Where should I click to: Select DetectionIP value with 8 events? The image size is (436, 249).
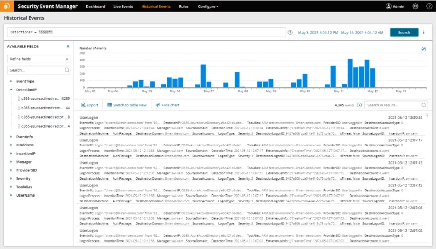44,117
